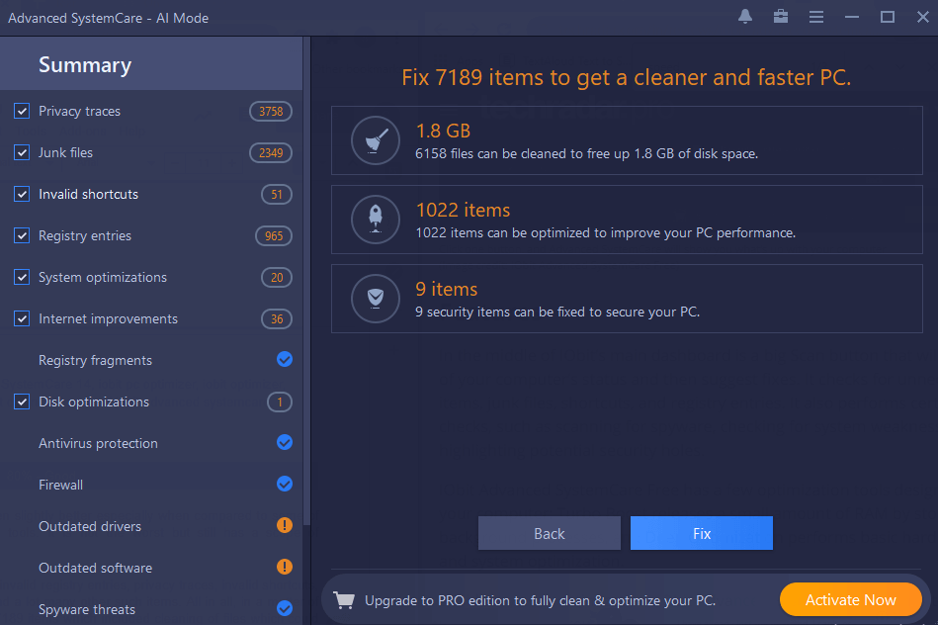
Task: Click the 9 items security heading
Action: (447, 289)
